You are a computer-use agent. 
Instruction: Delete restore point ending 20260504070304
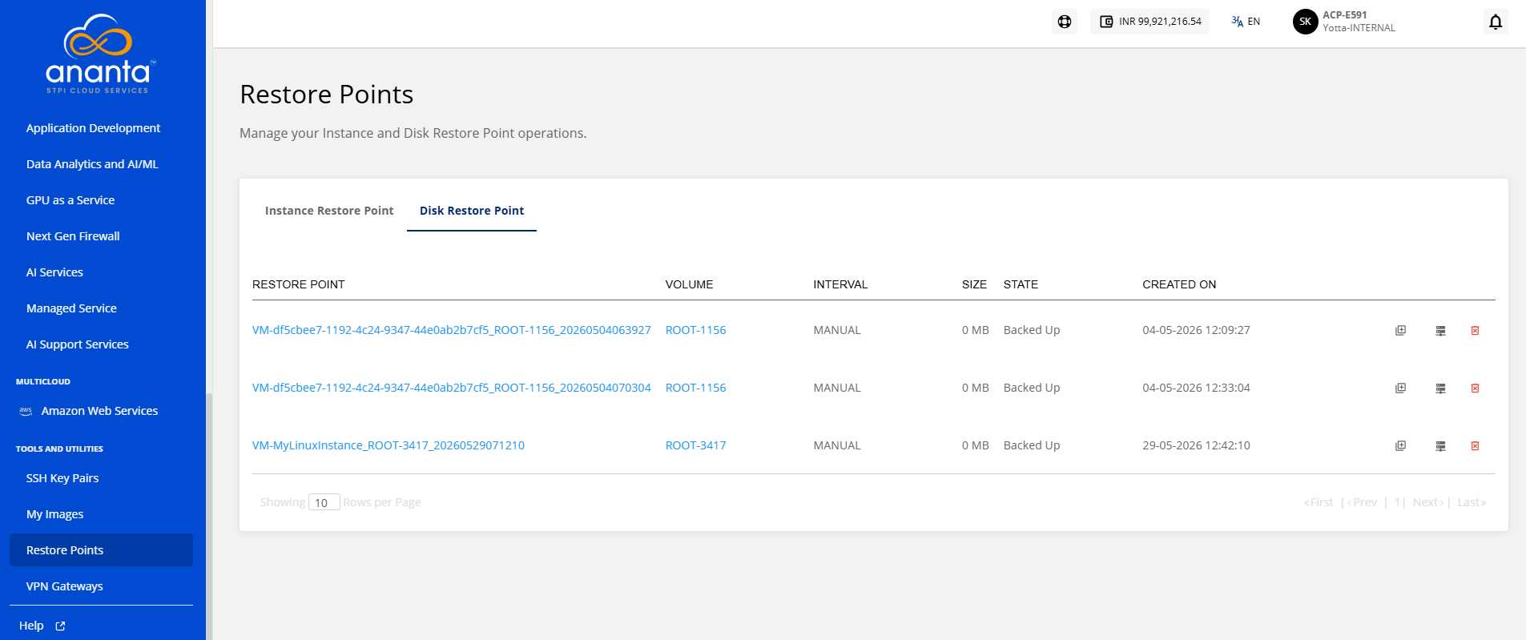pos(1475,388)
